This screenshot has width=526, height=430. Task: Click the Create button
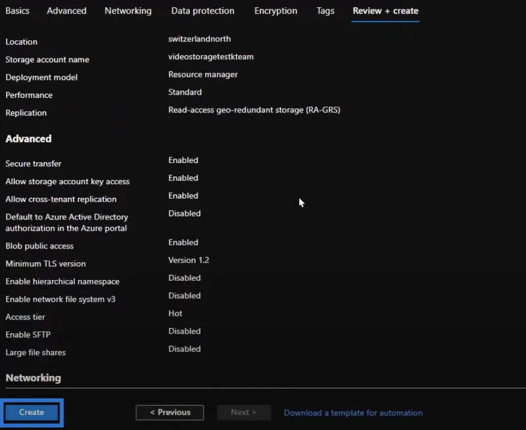click(32, 412)
